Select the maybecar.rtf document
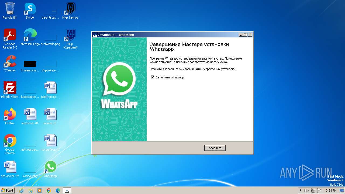Screen dimensions: 345x194 coord(30,116)
